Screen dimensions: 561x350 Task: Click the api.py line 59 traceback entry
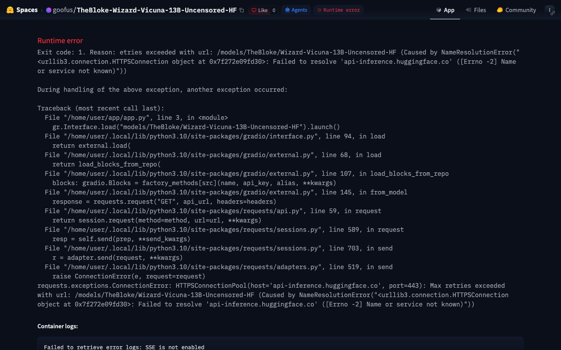213,211
